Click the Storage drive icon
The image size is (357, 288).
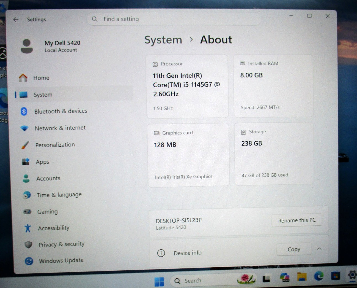point(243,132)
